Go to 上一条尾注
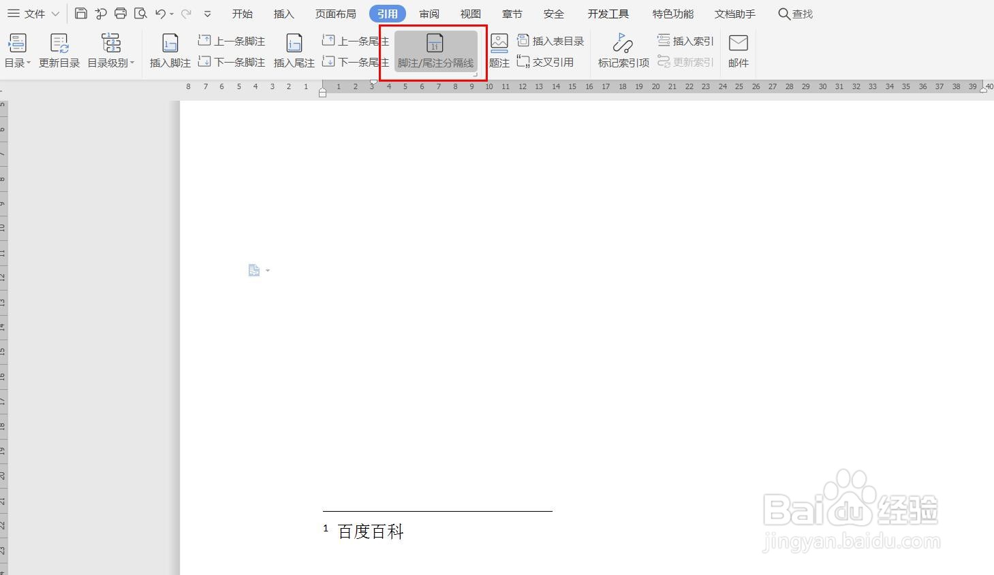Image resolution: width=994 pixels, height=575 pixels. click(x=356, y=41)
